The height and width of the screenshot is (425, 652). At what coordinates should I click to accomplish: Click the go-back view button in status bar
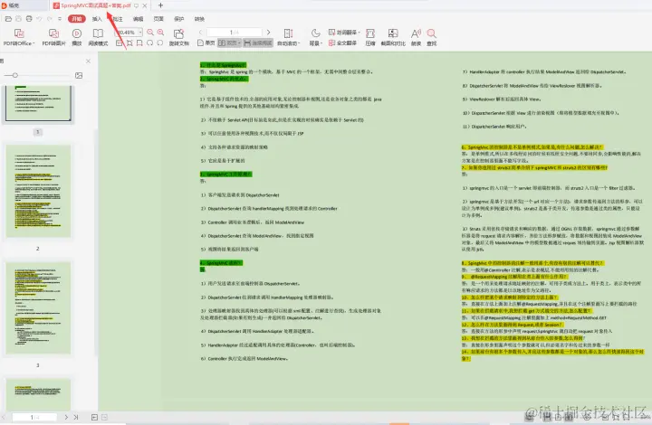(x=94, y=417)
